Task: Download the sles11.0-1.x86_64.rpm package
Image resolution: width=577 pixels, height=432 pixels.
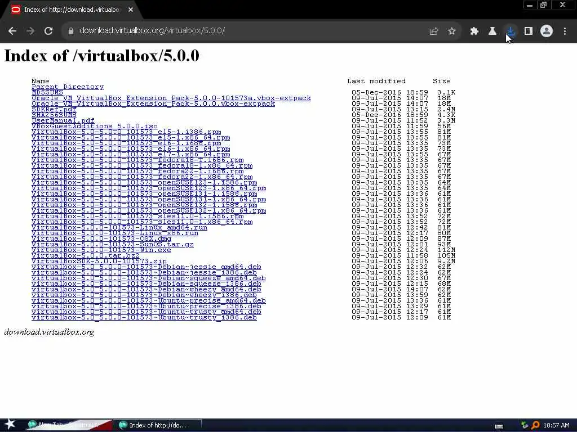Action: coord(142,222)
